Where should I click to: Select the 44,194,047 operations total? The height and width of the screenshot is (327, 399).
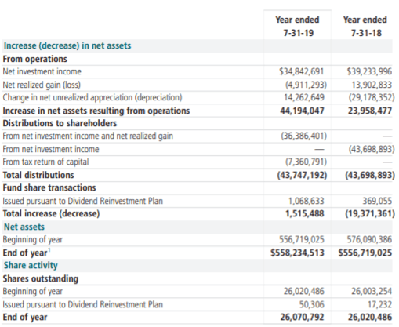[302, 111]
